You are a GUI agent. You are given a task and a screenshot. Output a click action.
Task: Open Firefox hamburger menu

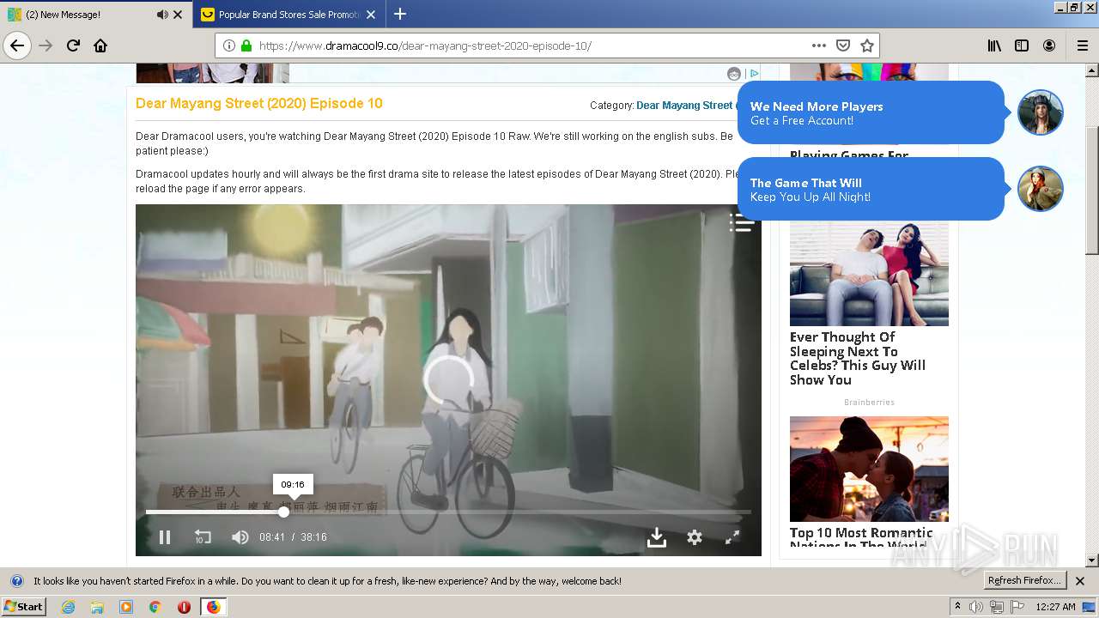[1082, 45]
